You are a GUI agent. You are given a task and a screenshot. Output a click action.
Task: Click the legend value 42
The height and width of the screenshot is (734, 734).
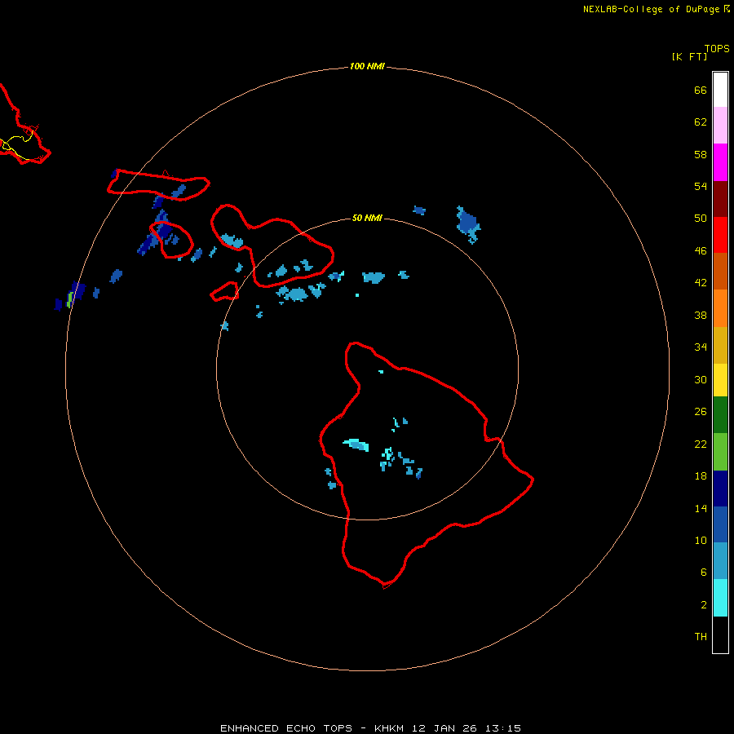(x=701, y=283)
